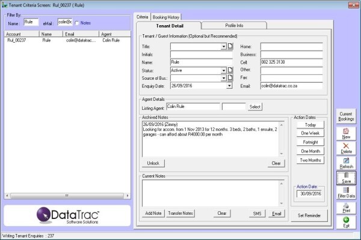Image resolution: width=361 pixels, height=240 pixels.
Task: Click the tenant Name field
Action: point(202,62)
